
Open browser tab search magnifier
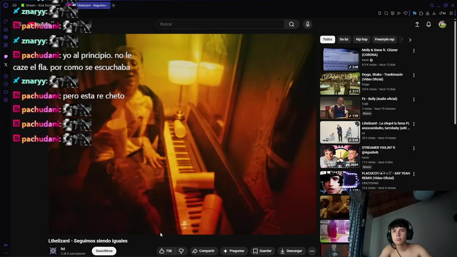tap(432, 5)
